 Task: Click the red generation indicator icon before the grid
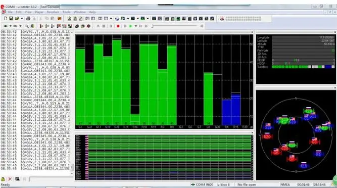[x=222, y=19]
